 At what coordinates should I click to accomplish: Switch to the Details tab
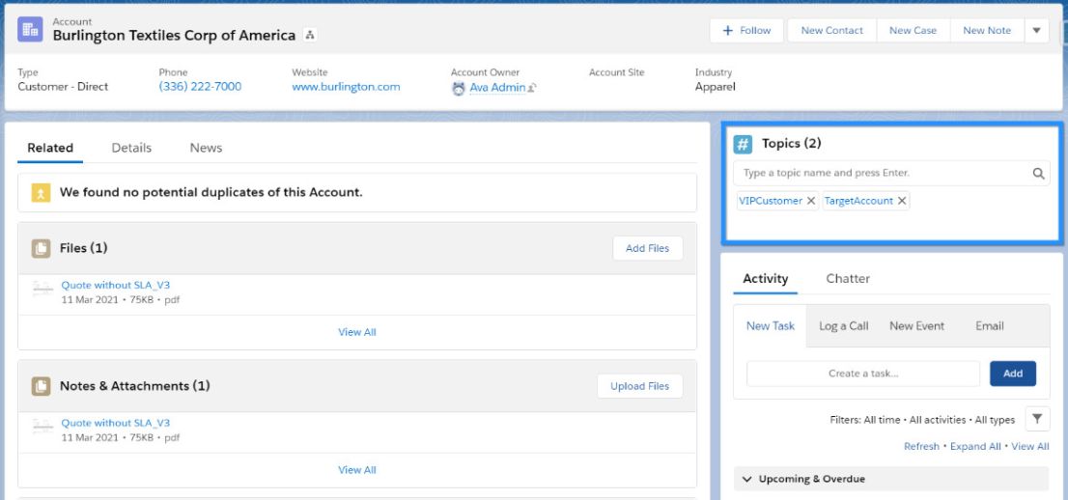tap(131, 148)
